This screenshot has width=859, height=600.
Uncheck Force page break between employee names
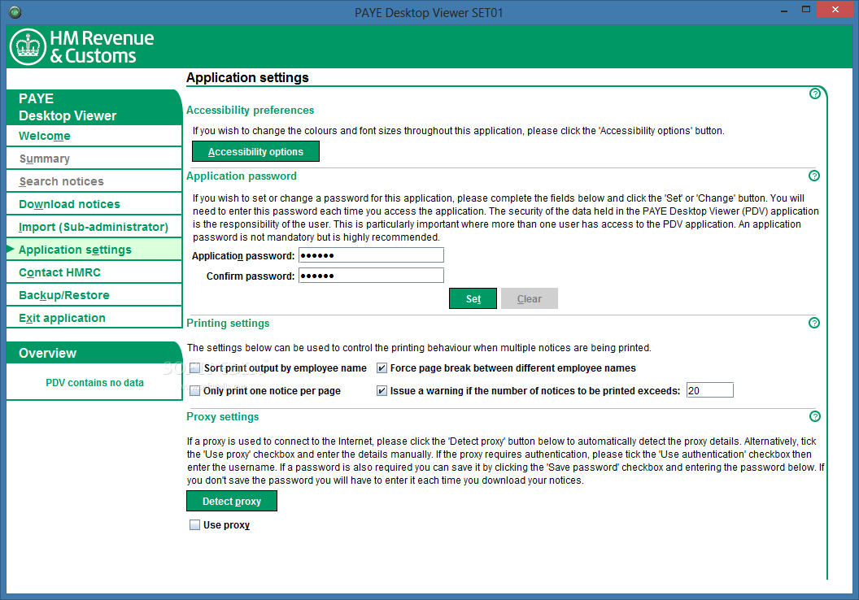coord(382,367)
